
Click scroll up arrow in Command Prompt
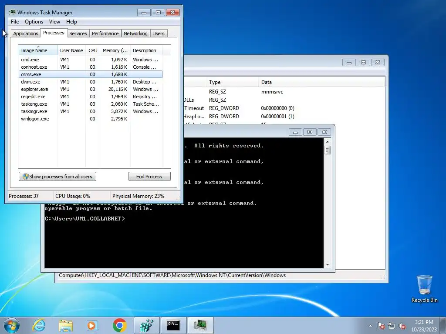coord(328,141)
